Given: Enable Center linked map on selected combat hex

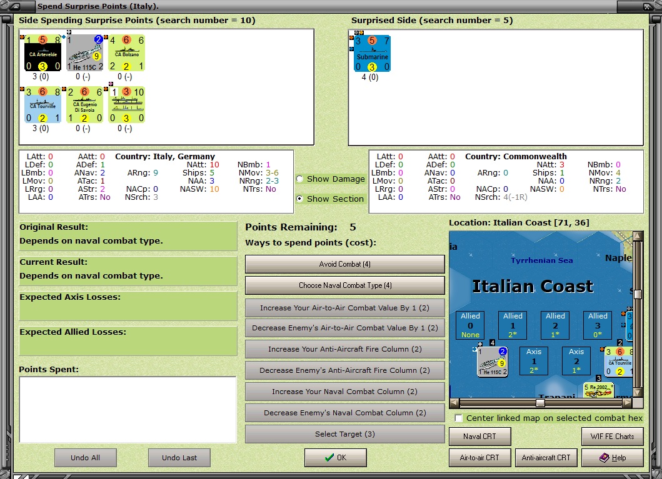Looking at the screenshot, I should 458,418.
